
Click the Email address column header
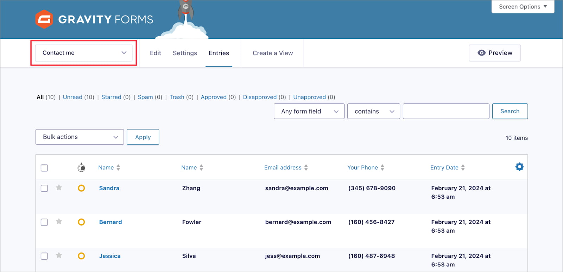[x=283, y=167]
